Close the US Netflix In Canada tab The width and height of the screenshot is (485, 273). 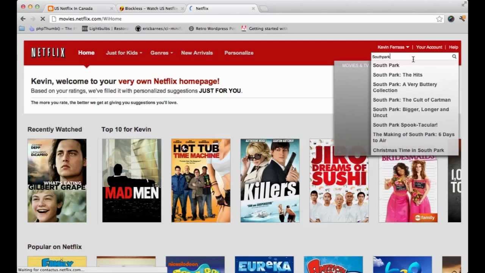point(111,8)
